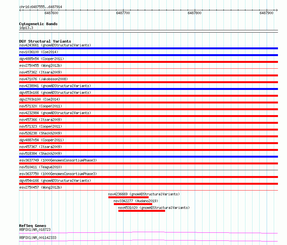
Task: Click red bar under dgv4885n54
Action: click(x=148, y=62)
